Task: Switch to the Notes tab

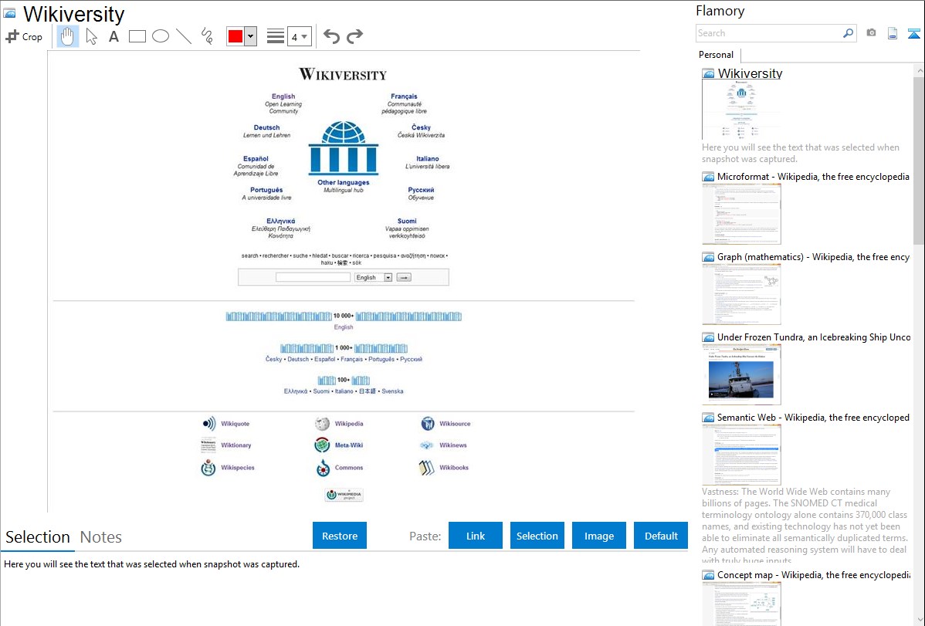Action: (x=101, y=537)
